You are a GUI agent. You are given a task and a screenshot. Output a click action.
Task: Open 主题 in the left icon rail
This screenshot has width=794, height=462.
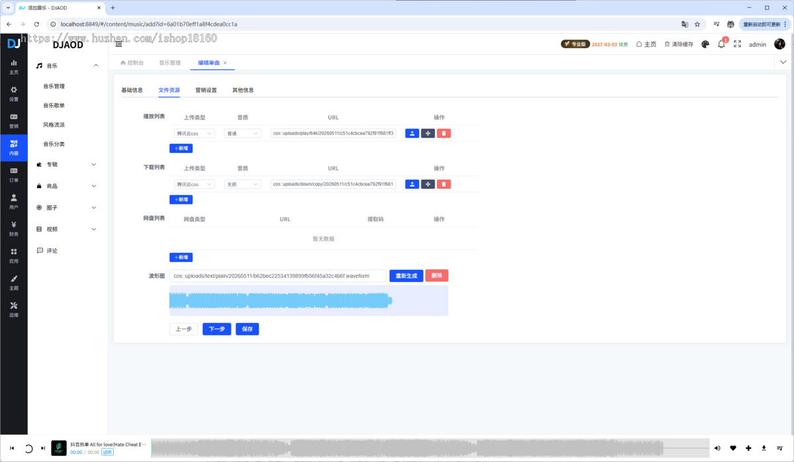point(14,283)
